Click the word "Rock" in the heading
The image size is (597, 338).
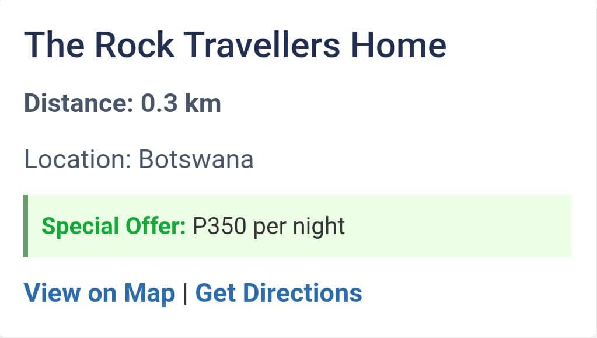(134, 45)
